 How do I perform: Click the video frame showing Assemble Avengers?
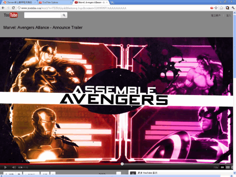117,100
